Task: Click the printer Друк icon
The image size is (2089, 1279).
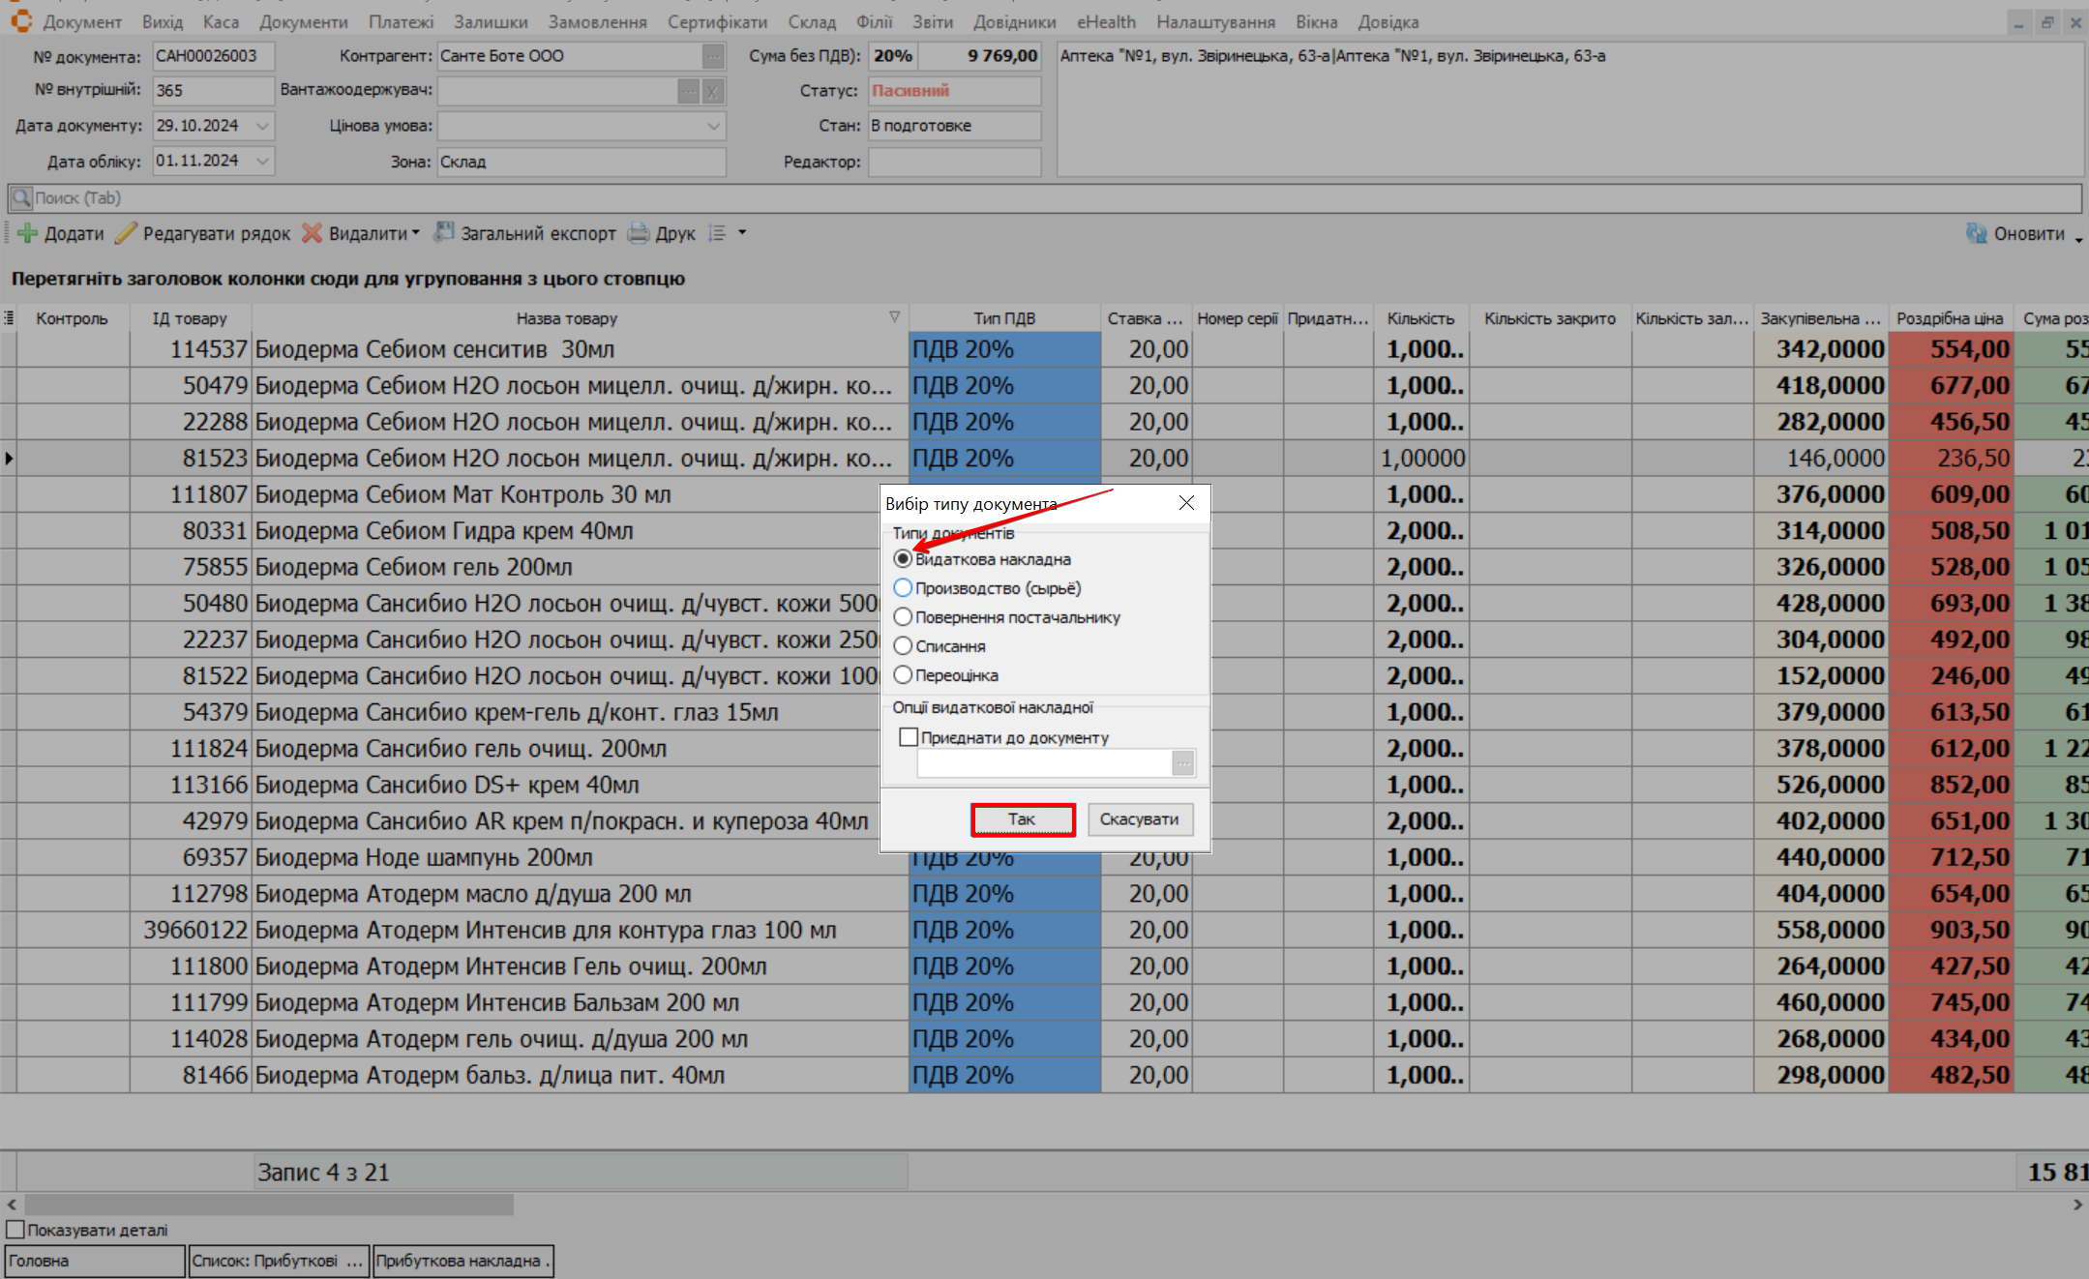Action: [639, 233]
